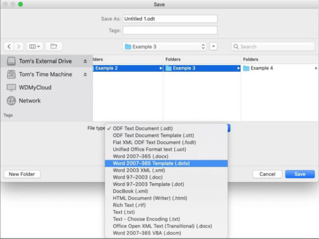The height and width of the screenshot is (239, 319).
Task: Choose DocBook (.xml)
Action: coord(166,191)
